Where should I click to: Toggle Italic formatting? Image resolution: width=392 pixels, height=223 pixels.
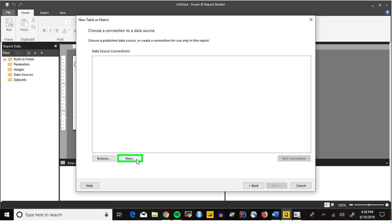coord(50,31)
